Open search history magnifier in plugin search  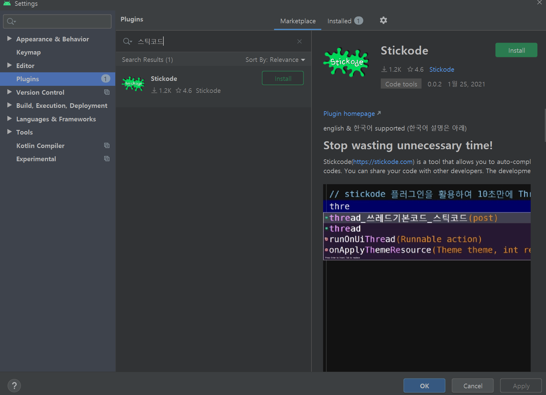coord(127,41)
